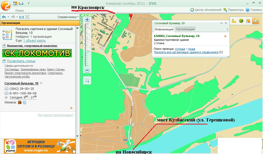Image resolution: width=263 pixels, height=154 pixels.
Task: Toggle the orange square map layer button
Action: [248, 21]
